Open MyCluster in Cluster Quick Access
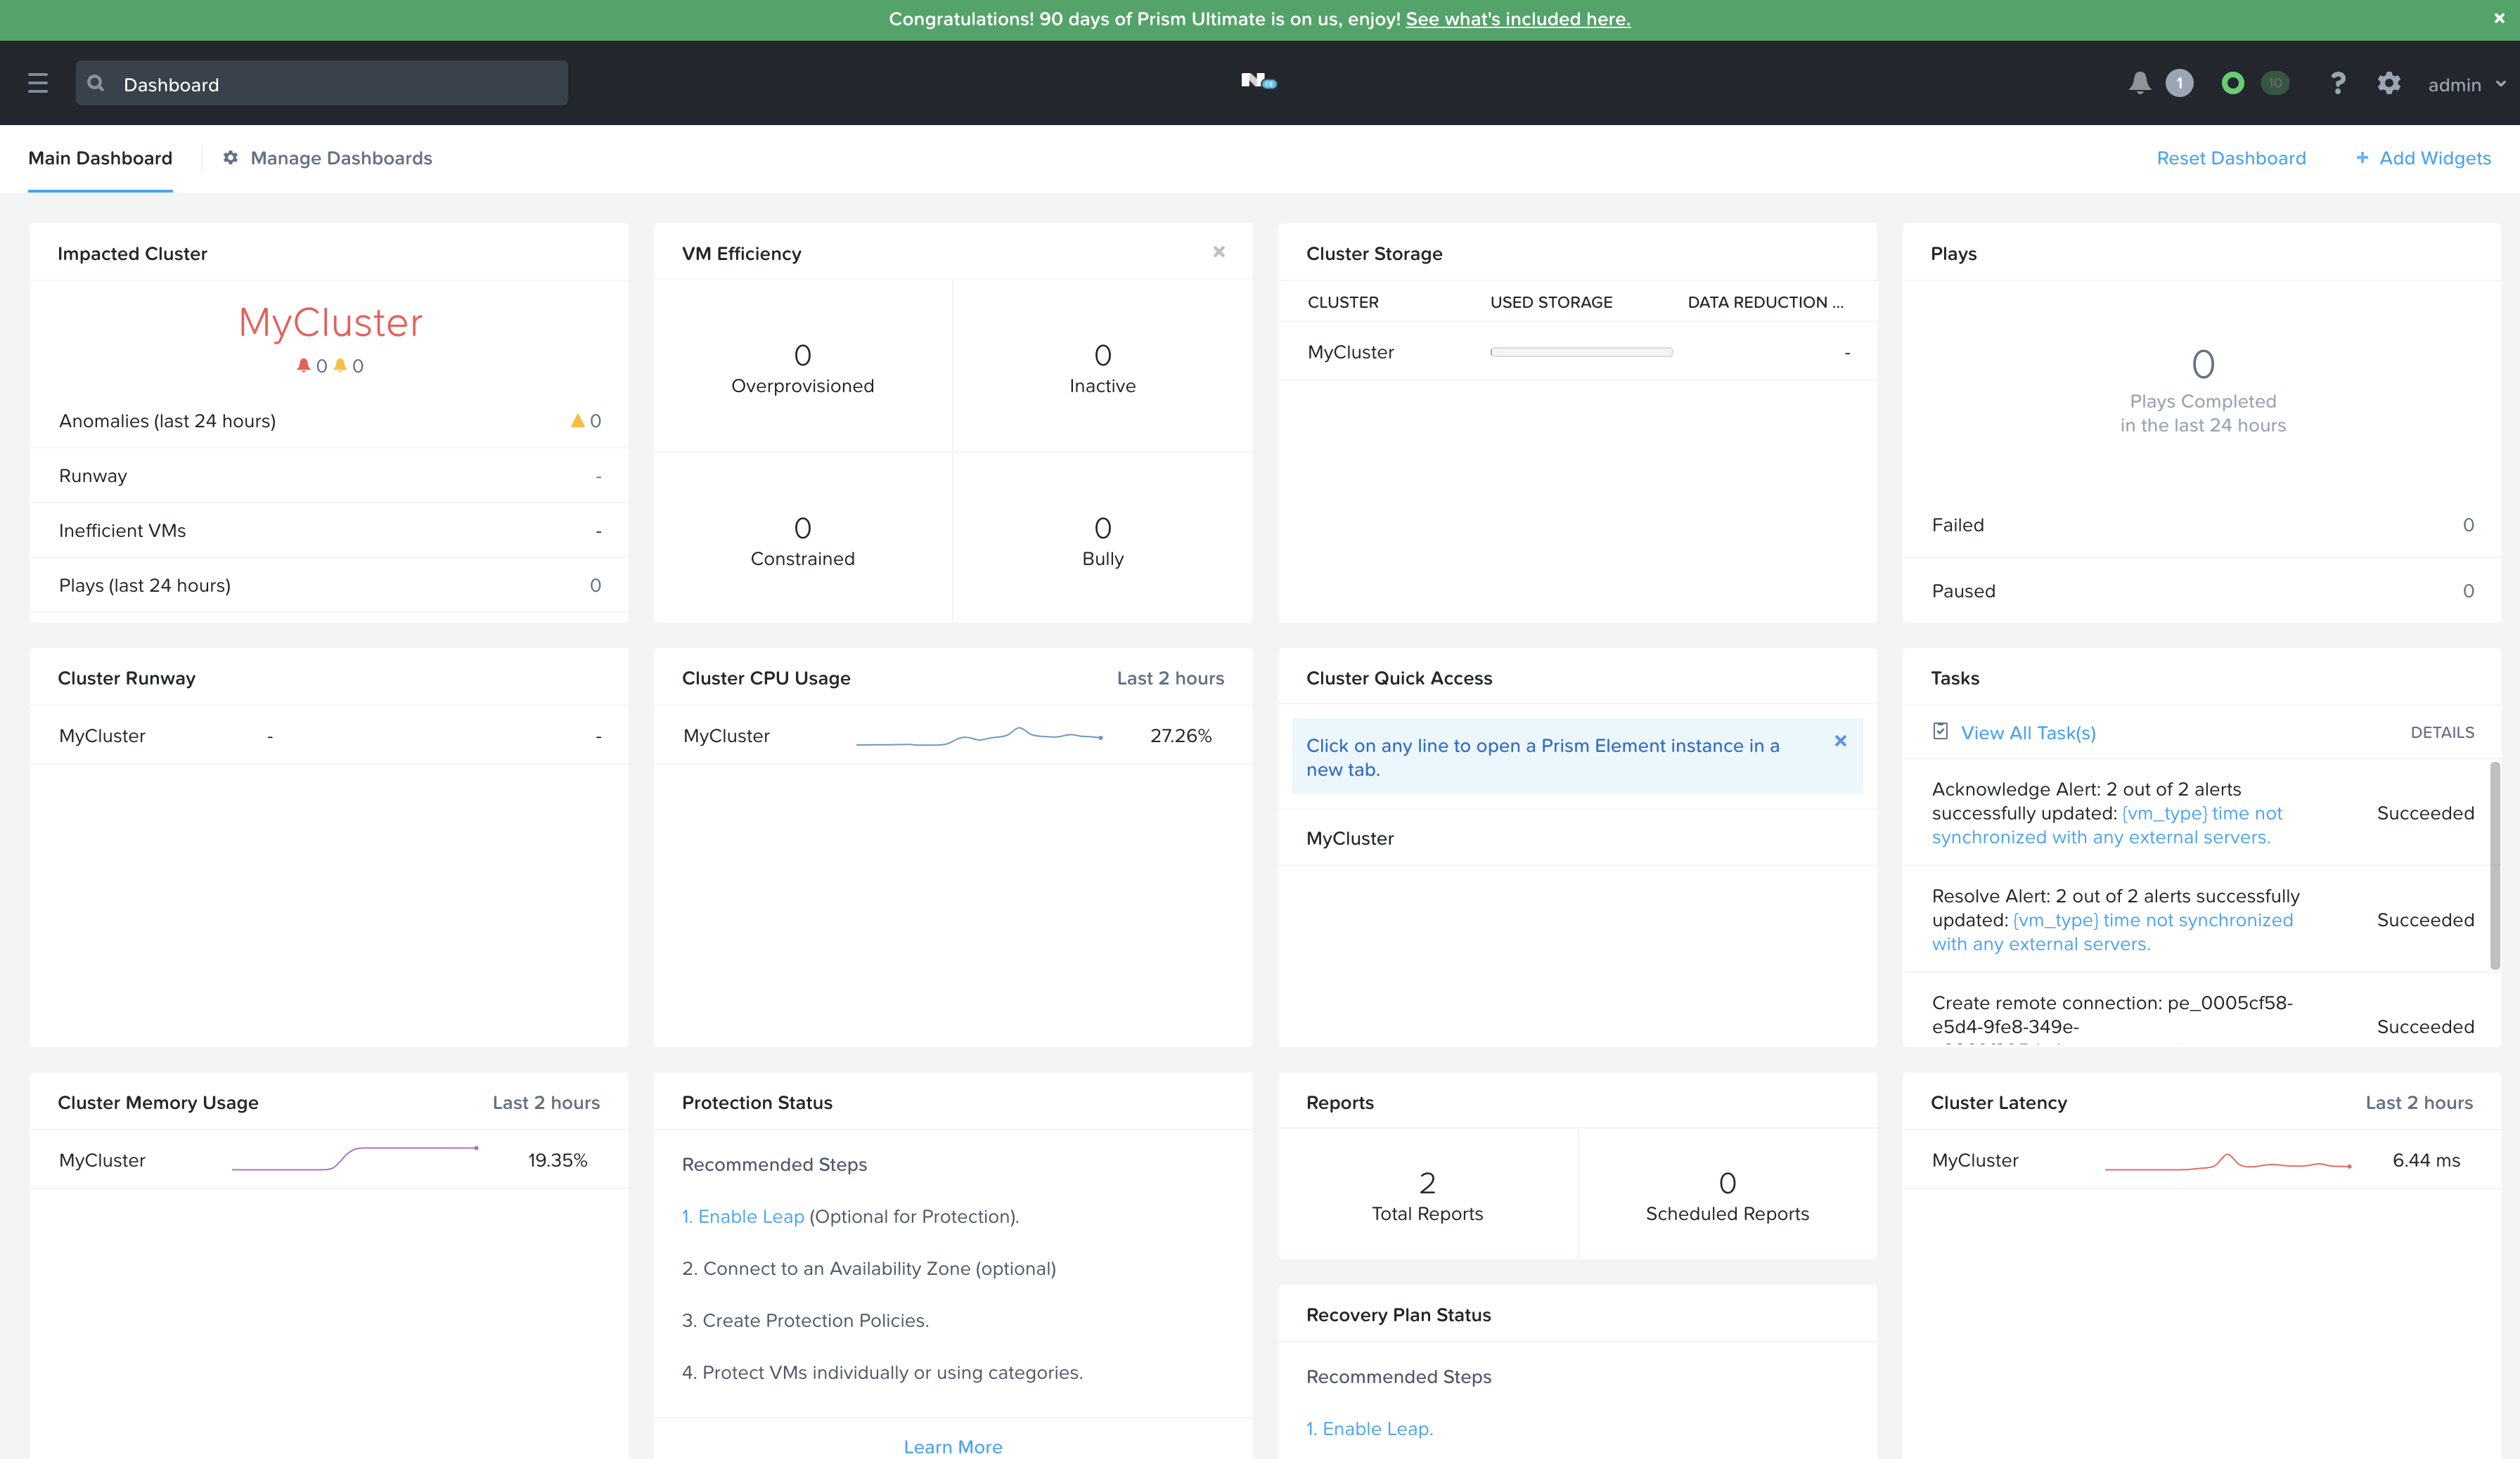The width and height of the screenshot is (2520, 1459). coord(1577,838)
